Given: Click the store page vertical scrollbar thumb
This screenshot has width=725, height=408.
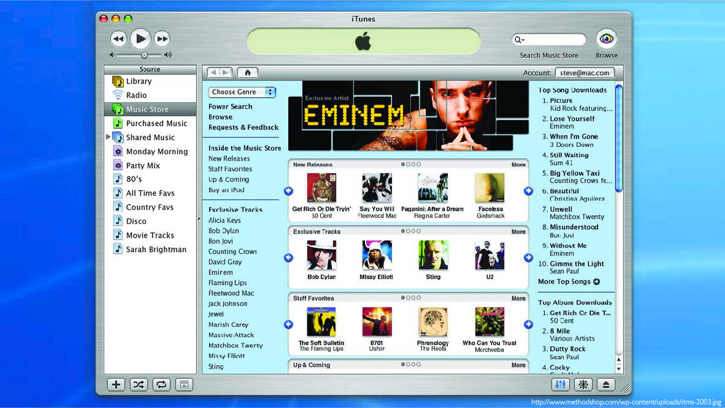Looking at the screenshot, I should pyautogui.click(x=619, y=139).
